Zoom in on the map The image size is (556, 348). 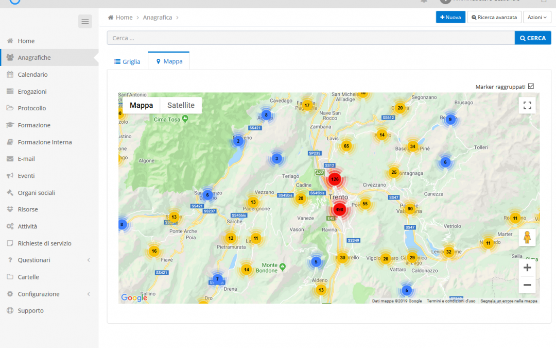[x=527, y=268]
